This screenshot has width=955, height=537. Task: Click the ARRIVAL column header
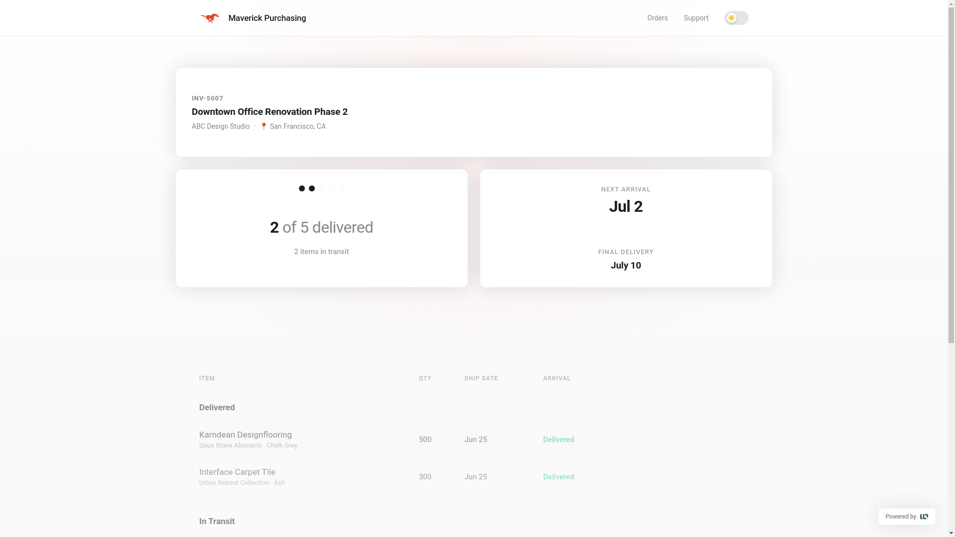[x=557, y=378]
